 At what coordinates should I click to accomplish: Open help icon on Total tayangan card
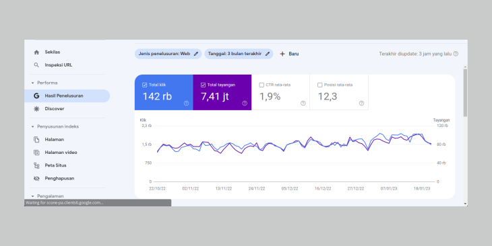pyautogui.click(x=245, y=104)
